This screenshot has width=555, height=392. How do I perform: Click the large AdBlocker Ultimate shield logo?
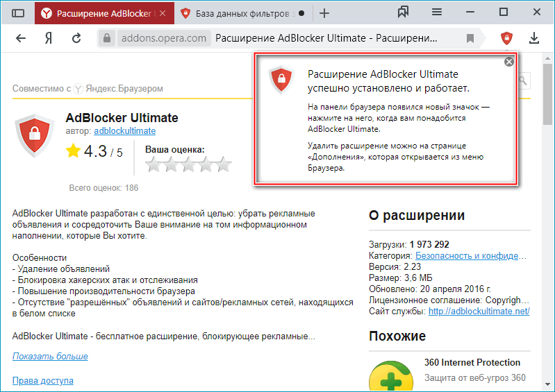(34, 135)
